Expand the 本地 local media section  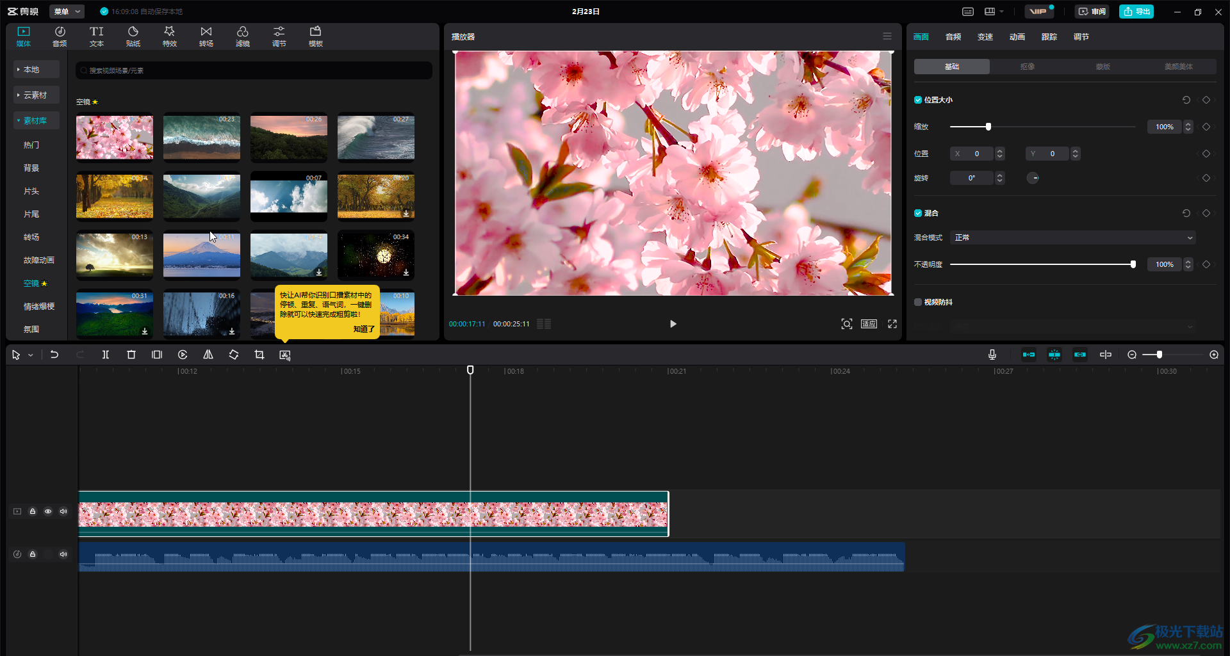pyautogui.click(x=37, y=69)
